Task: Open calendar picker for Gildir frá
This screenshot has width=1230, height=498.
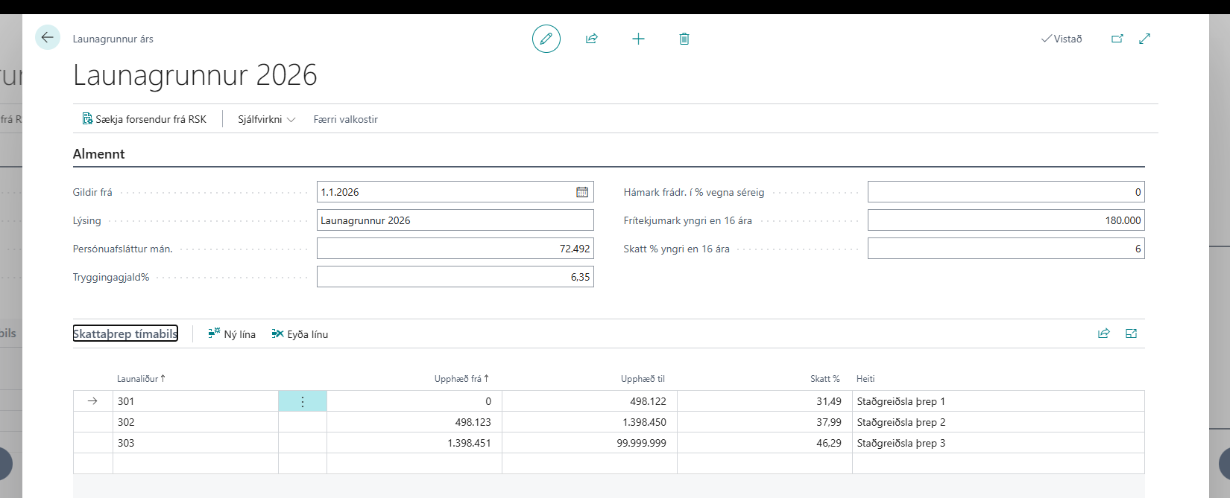Action: pos(582,192)
